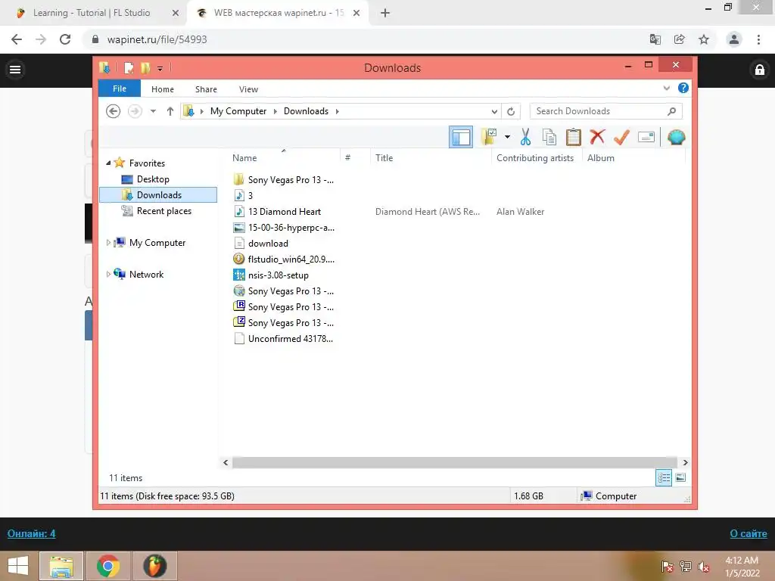
Task: Reload the Chrome page
Action: (x=65, y=39)
